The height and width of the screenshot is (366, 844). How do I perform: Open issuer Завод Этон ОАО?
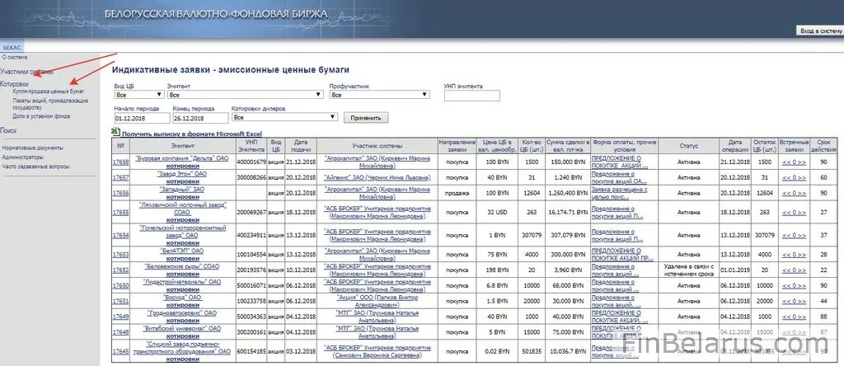182,174
